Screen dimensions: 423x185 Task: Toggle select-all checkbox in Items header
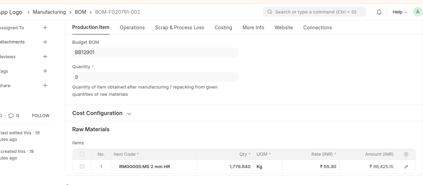[x=82, y=154]
